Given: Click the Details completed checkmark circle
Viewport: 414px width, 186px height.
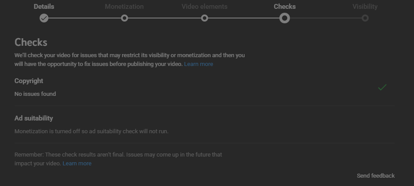Looking at the screenshot, I should click(x=44, y=18).
